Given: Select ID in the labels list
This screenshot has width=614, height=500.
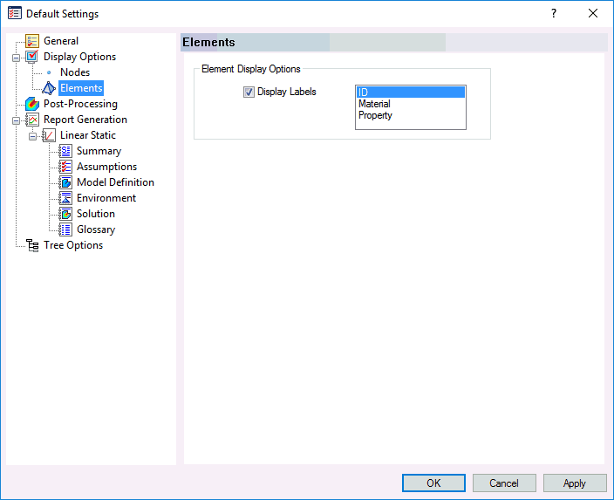Looking at the screenshot, I should point(411,92).
